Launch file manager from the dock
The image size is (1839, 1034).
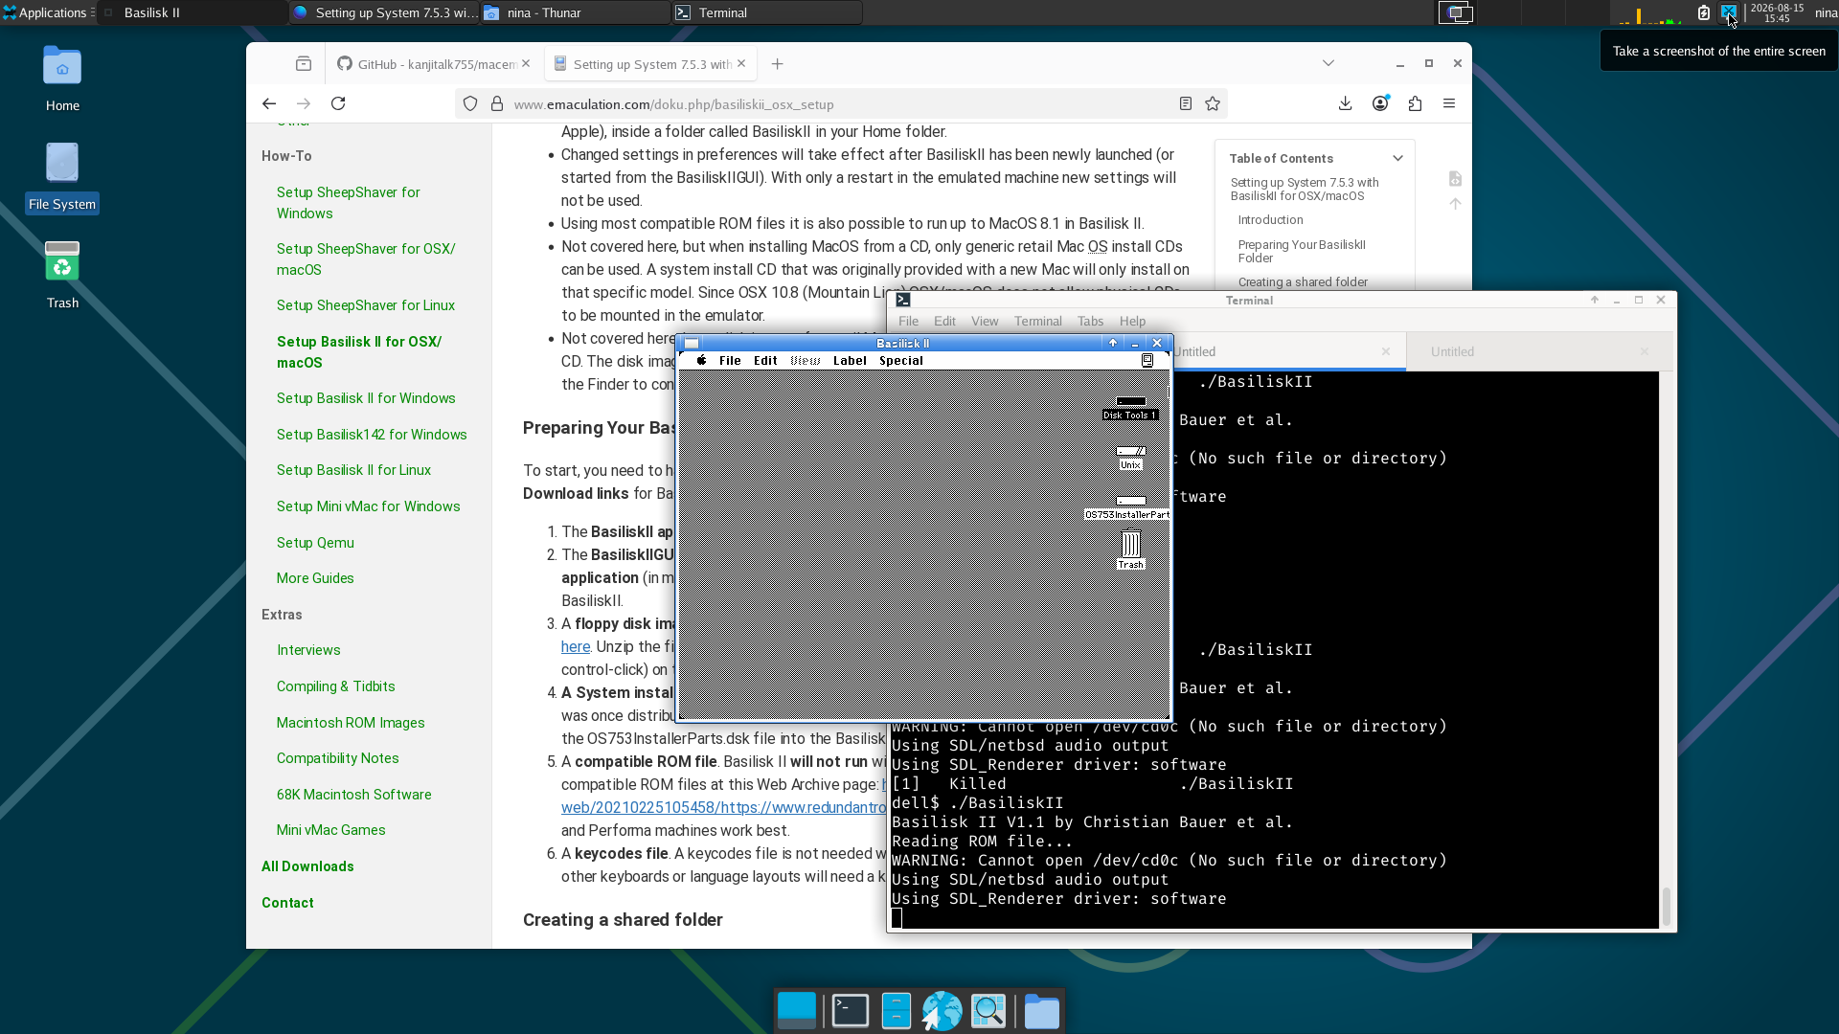[x=897, y=1011]
